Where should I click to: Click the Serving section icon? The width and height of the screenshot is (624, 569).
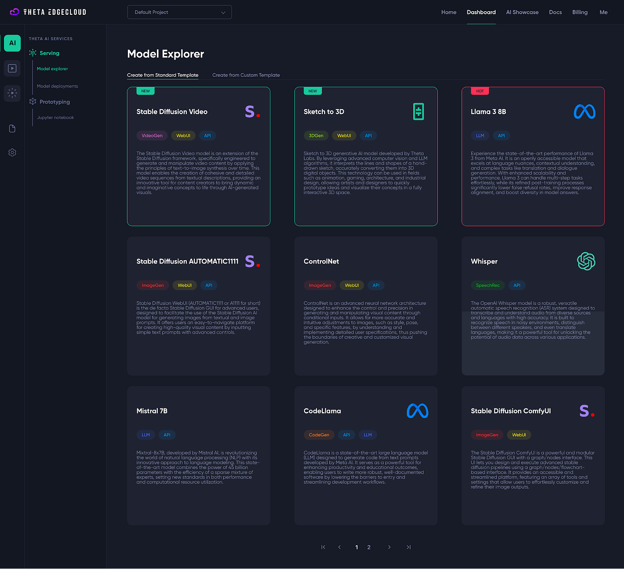pyautogui.click(x=33, y=53)
